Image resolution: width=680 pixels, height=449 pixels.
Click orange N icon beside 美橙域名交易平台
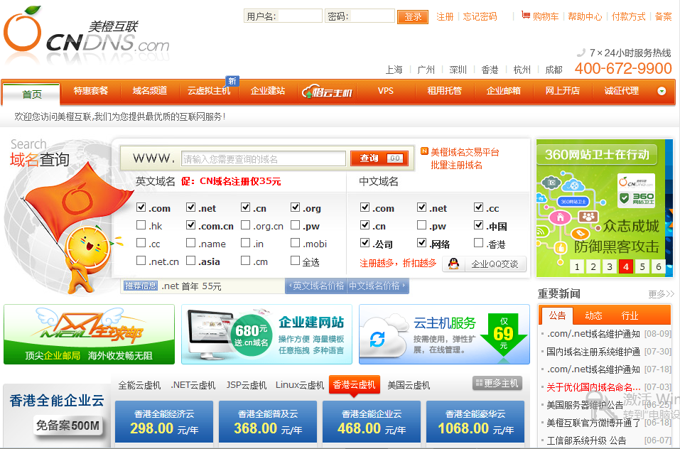pos(425,151)
